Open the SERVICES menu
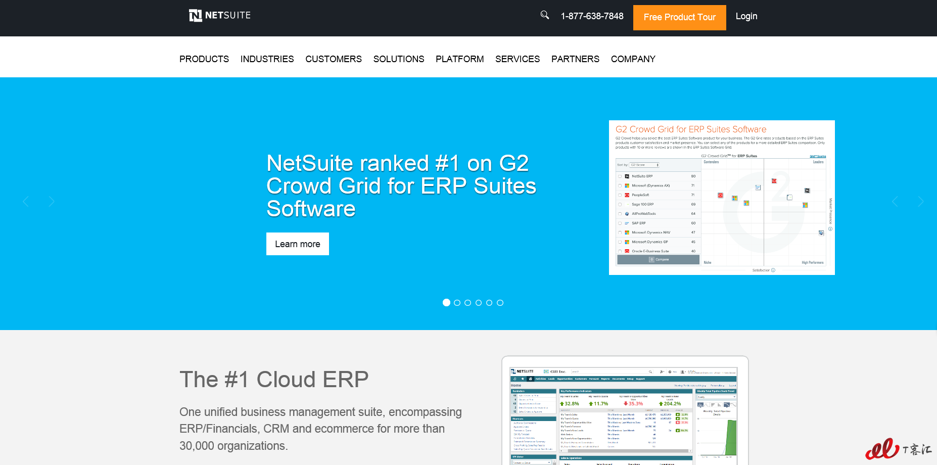Image resolution: width=937 pixels, height=465 pixels. pos(518,59)
